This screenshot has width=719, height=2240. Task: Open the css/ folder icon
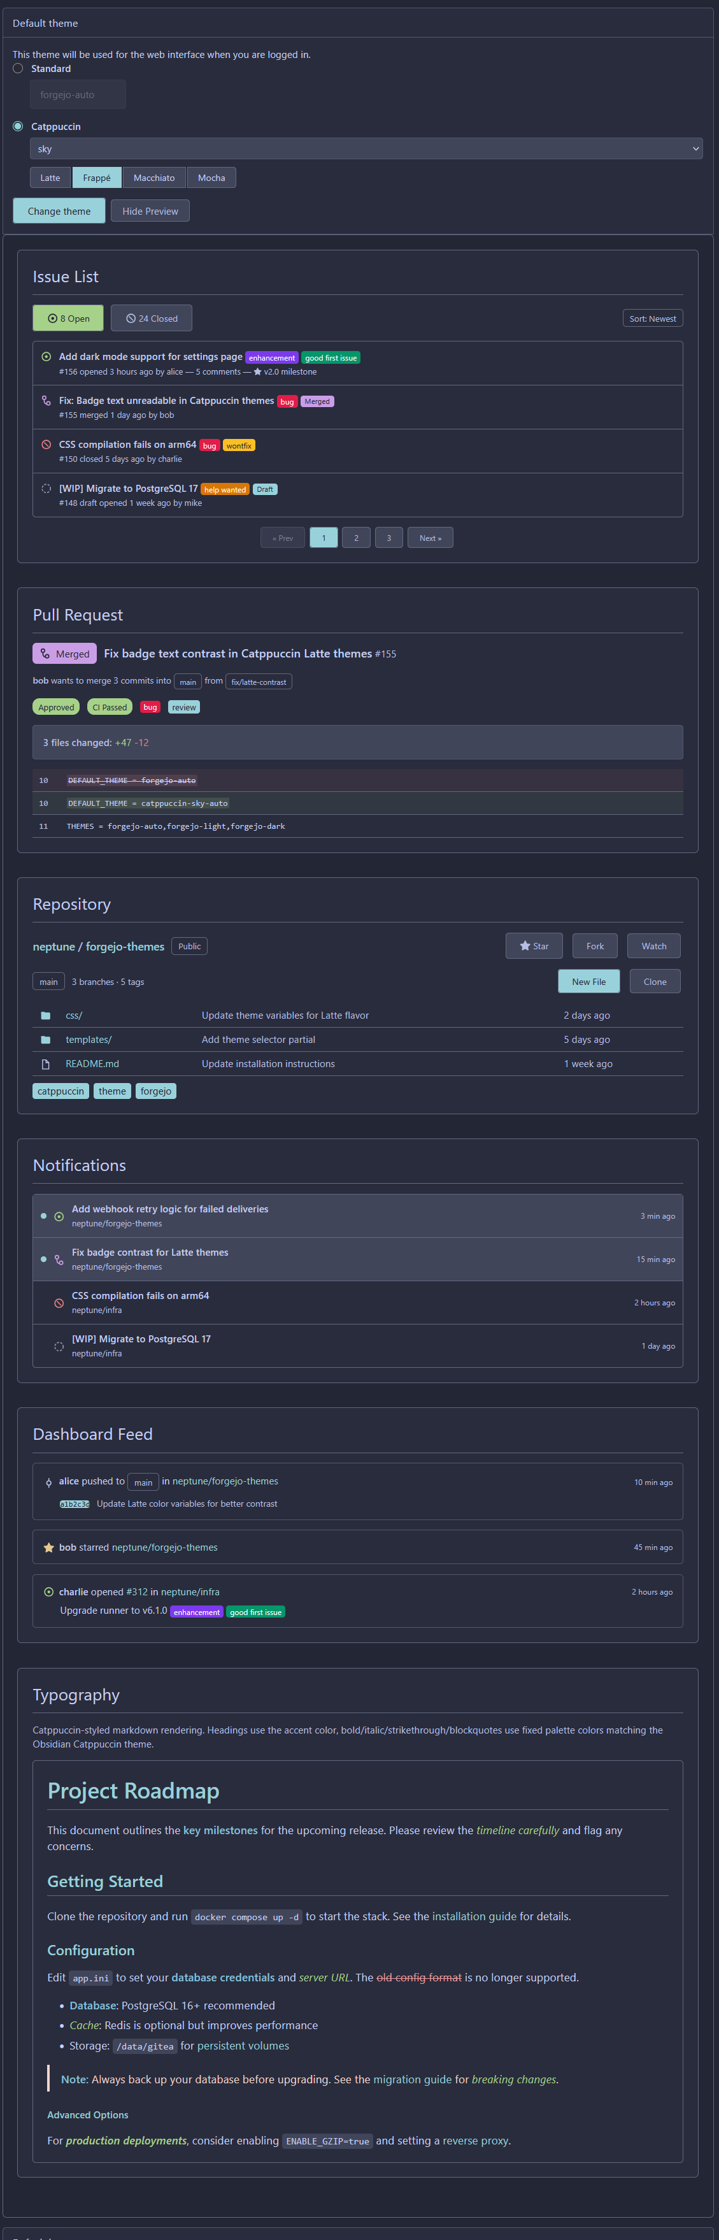pyautogui.click(x=45, y=1016)
